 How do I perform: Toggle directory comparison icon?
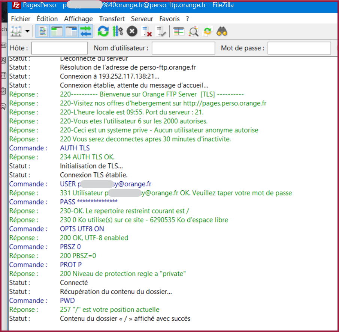click(x=193, y=32)
